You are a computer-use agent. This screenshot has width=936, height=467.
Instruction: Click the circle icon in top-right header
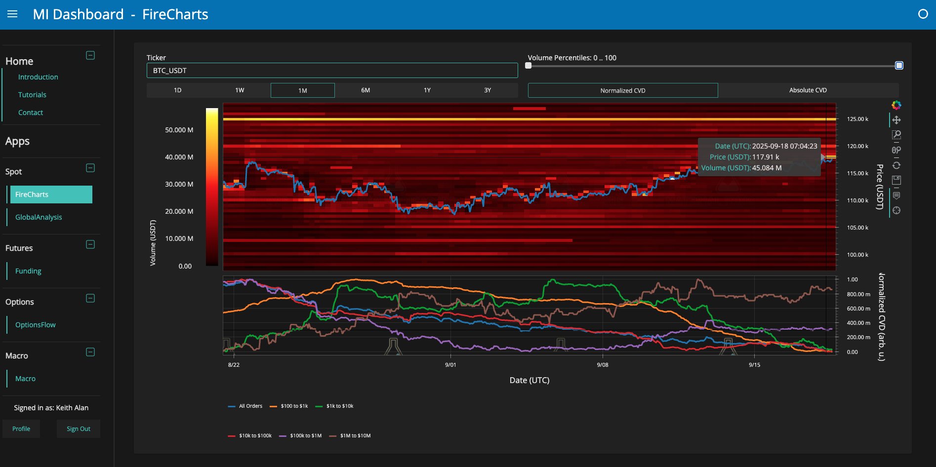(923, 14)
